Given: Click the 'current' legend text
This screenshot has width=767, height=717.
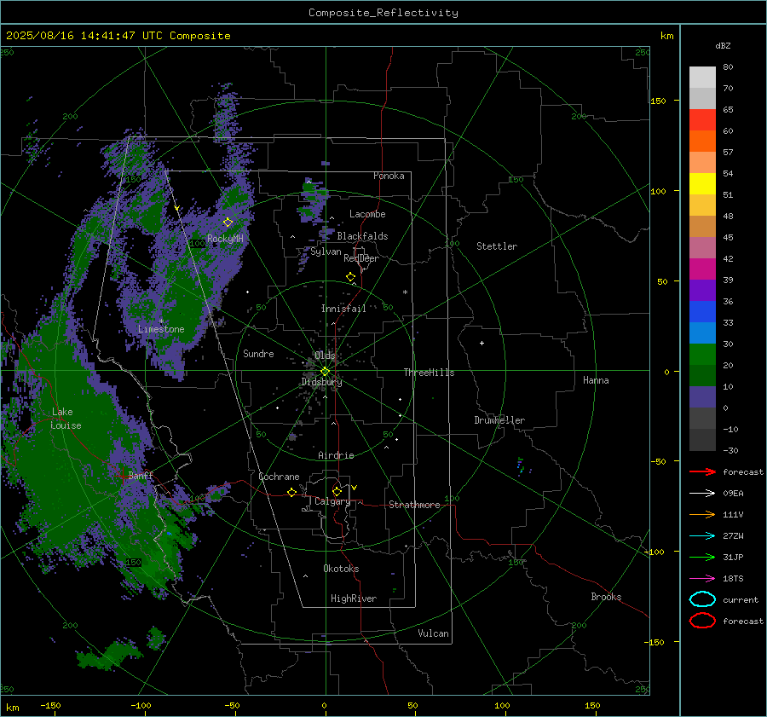Looking at the screenshot, I should point(740,599).
